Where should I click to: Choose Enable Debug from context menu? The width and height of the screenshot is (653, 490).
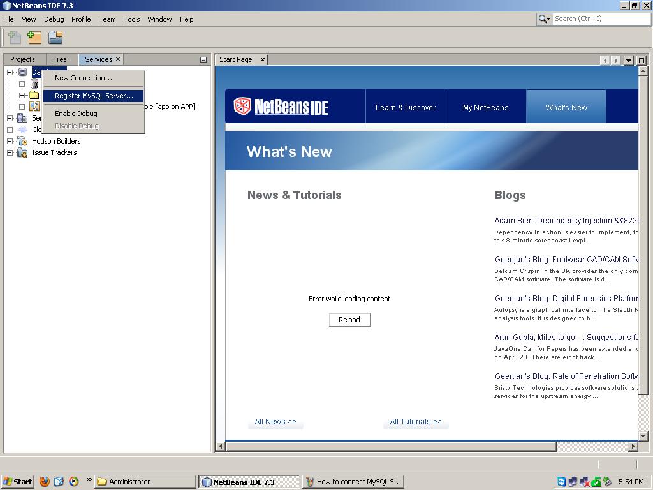[x=94, y=114]
